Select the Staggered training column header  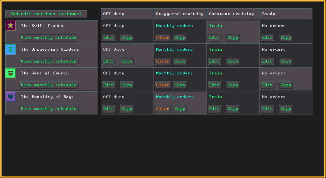tap(180, 14)
